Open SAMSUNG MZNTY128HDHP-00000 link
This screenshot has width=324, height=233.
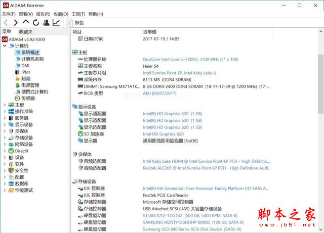pos(193,222)
